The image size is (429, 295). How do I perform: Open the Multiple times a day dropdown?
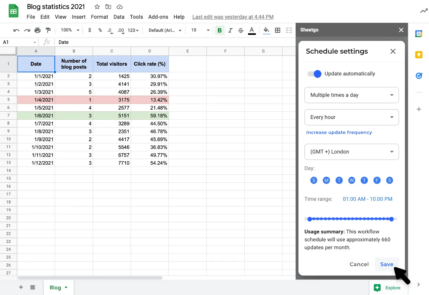coord(352,95)
